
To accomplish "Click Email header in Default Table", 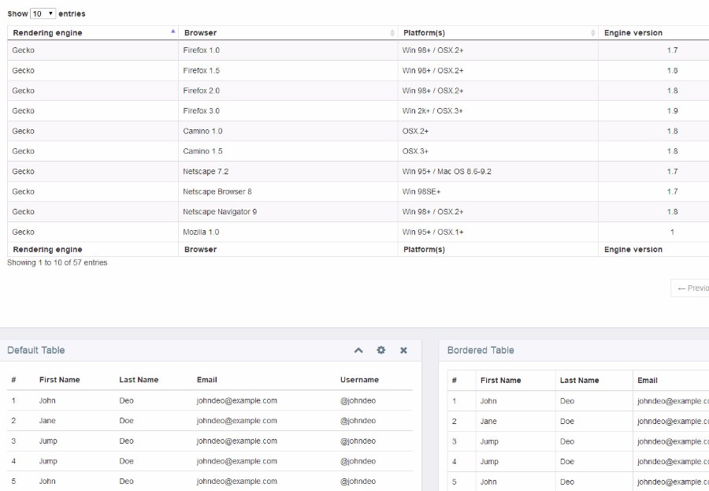I will pyautogui.click(x=207, y=380).
